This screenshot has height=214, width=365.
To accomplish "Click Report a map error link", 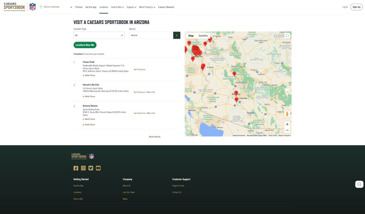I will 284,136.
